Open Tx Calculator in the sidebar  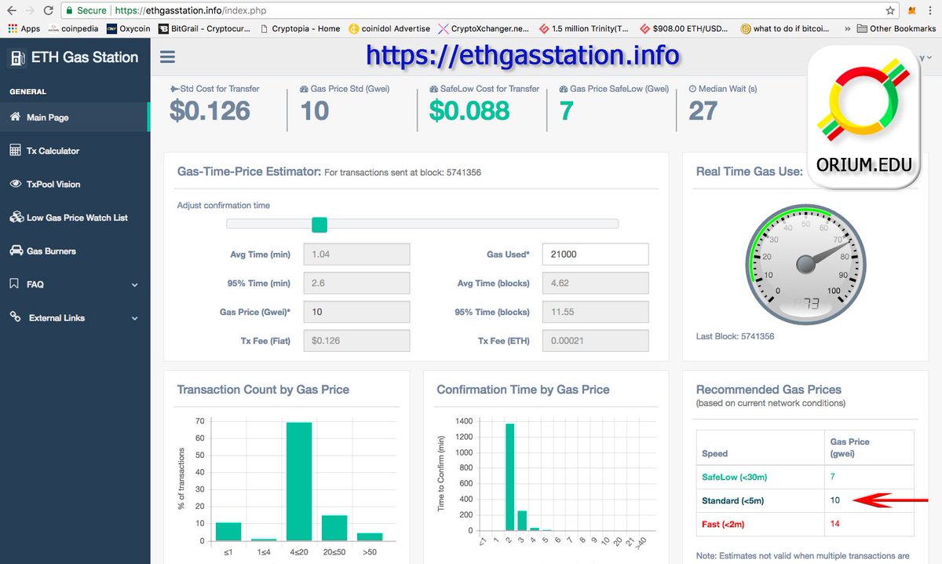point(75,150)
